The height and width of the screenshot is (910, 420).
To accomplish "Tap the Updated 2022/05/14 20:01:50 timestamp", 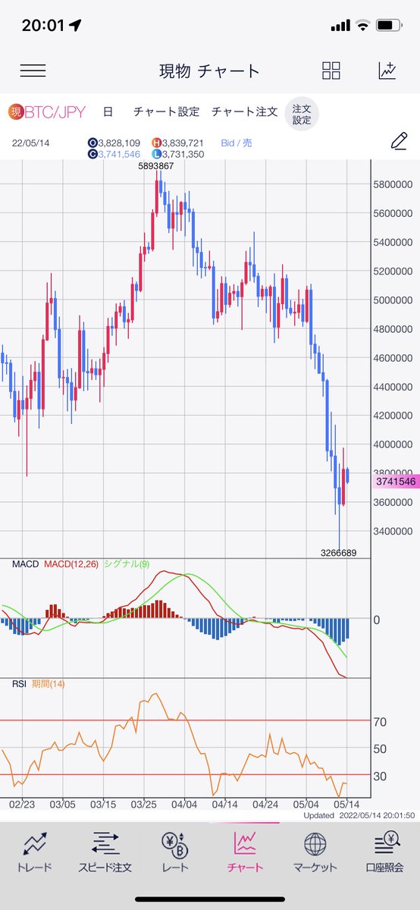I will coord(358,815).
